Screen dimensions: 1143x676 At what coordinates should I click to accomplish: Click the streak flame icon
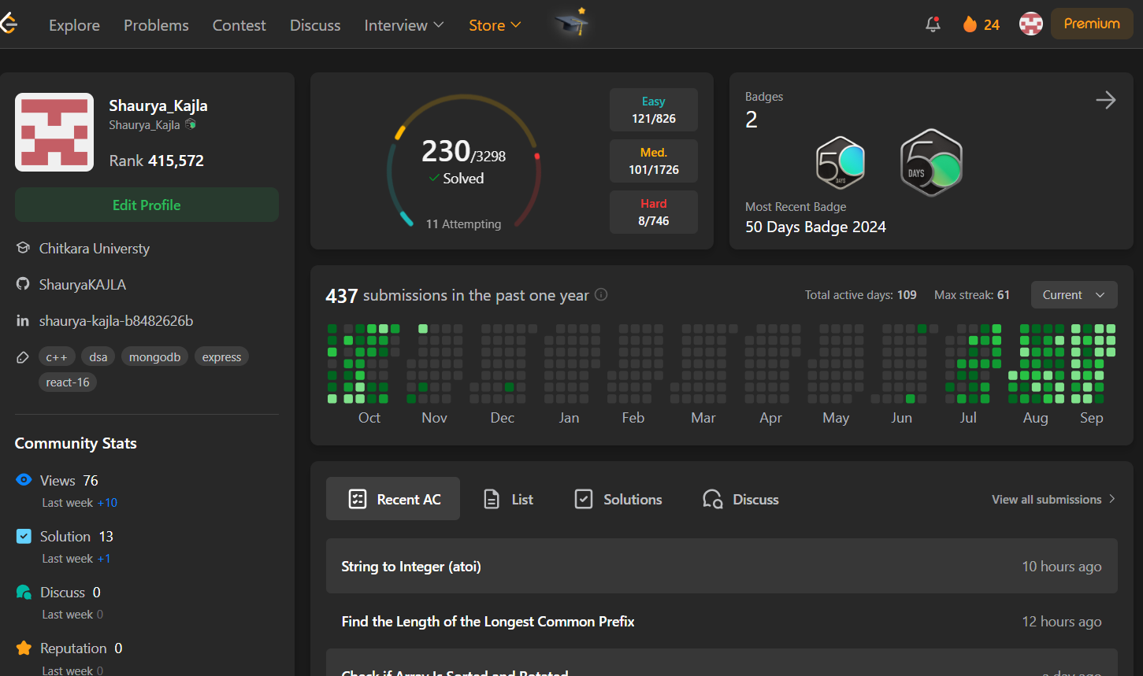[x=970, y=24]
